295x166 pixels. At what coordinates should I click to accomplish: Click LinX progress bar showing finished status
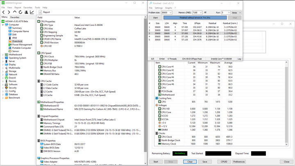pos(195,18)
